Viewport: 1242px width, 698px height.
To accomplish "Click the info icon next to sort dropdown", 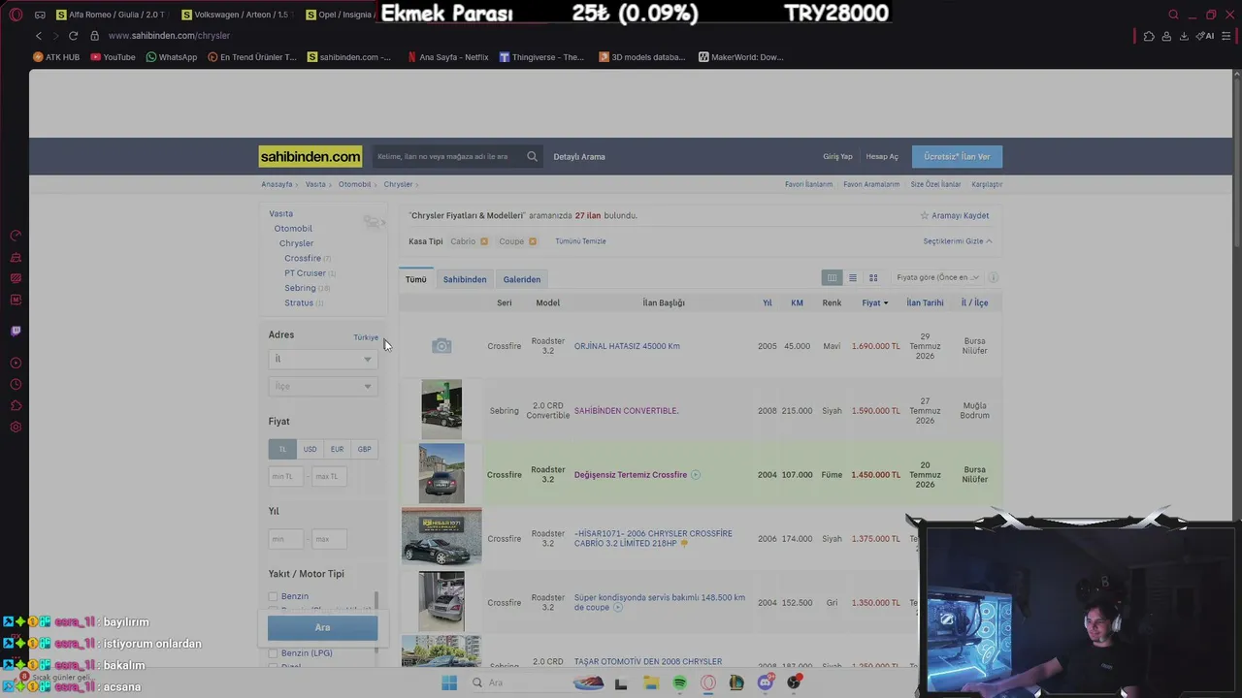I will (993, 277).
